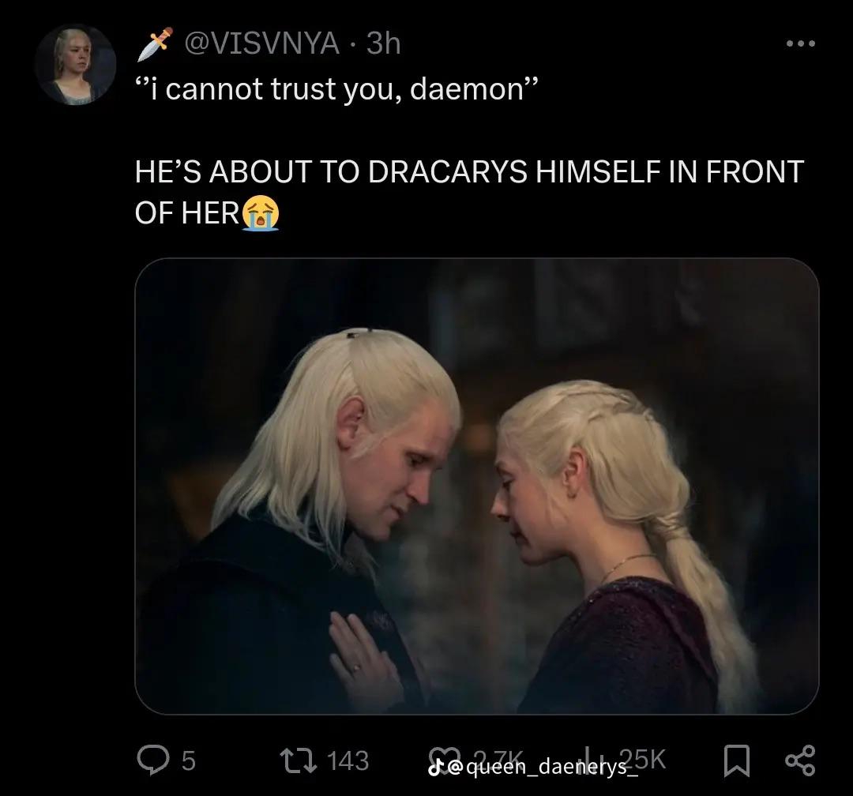Click the "i cannot trust you, daemon" text

(336, 88)
